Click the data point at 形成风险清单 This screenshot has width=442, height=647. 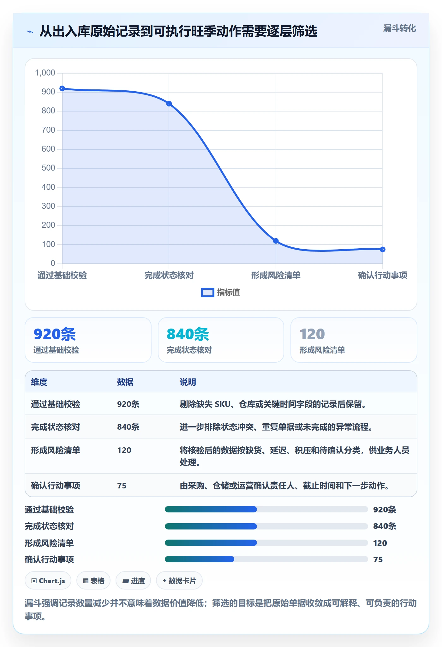[x=276, y=241]
